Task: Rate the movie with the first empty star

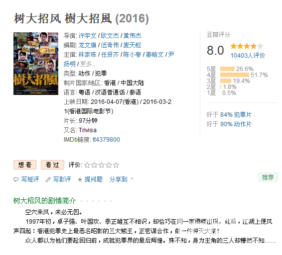Action: tap(87, 165)
